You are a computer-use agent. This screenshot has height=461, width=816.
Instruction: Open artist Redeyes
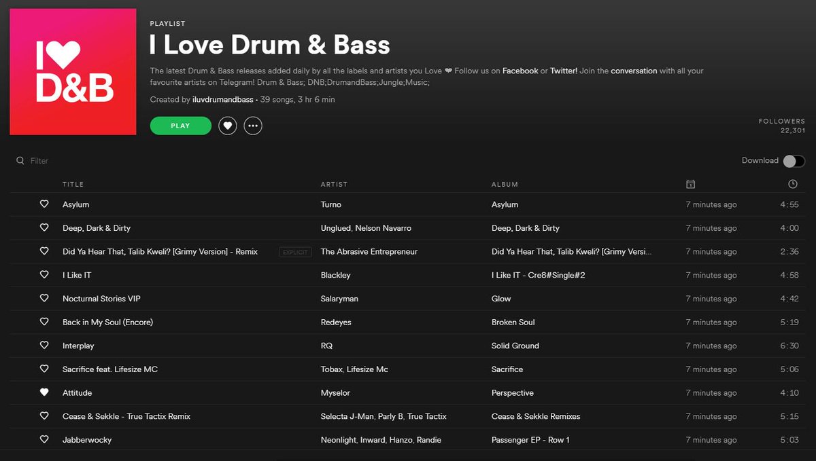pyautogui.click(x=336, y=322)
